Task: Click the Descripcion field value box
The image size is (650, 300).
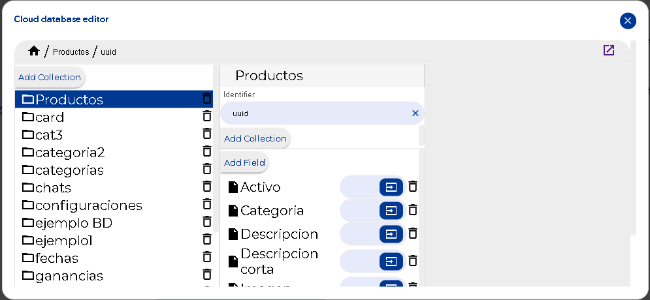Action: pos(360,234)
